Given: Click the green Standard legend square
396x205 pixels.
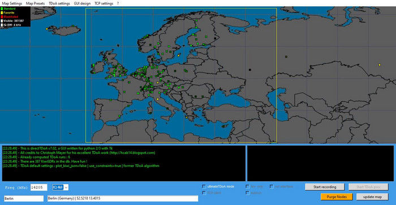Looking at the screenshot, I should click(2, 8).
